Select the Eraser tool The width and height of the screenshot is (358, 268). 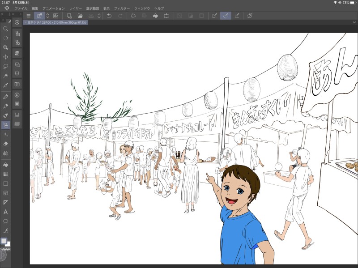pyautogui.click(x=6, y=144)
